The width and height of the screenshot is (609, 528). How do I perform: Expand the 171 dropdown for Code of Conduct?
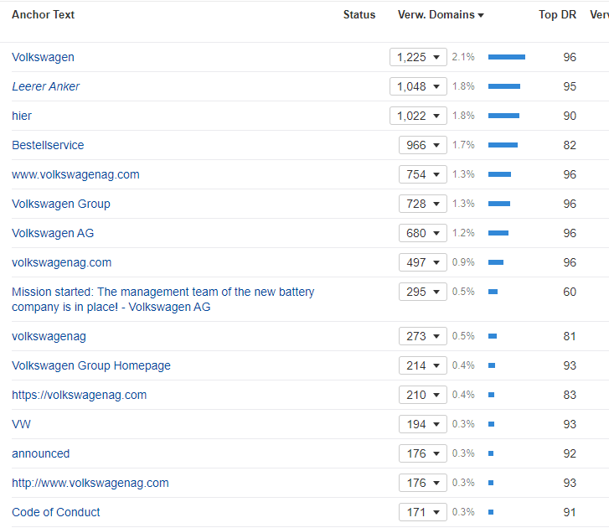tap(423, 512)
